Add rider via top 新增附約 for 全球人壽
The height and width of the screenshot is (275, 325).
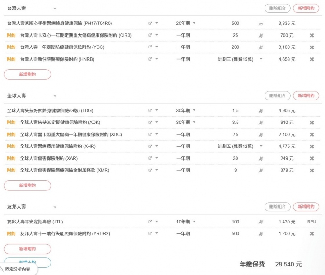[x=306, y=95]
